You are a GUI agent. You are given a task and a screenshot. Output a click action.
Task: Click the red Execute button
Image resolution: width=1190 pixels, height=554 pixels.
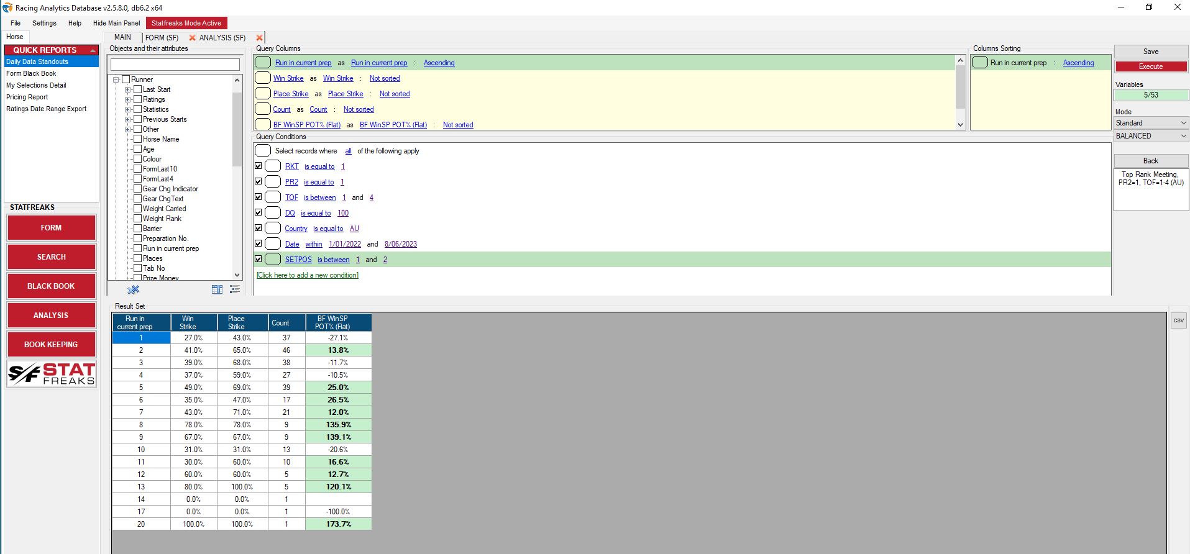(1151, 66)
